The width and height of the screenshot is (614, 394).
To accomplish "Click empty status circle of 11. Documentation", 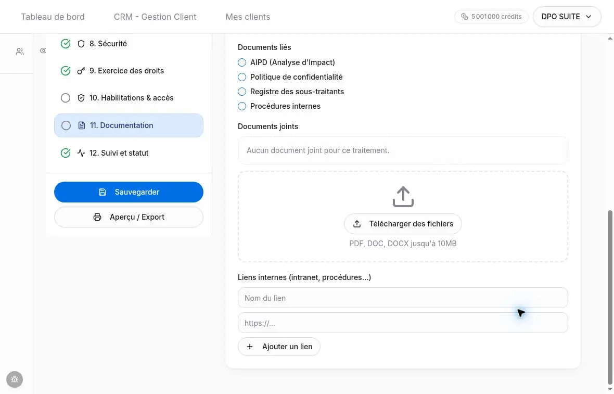I will (x=66, y=125).
